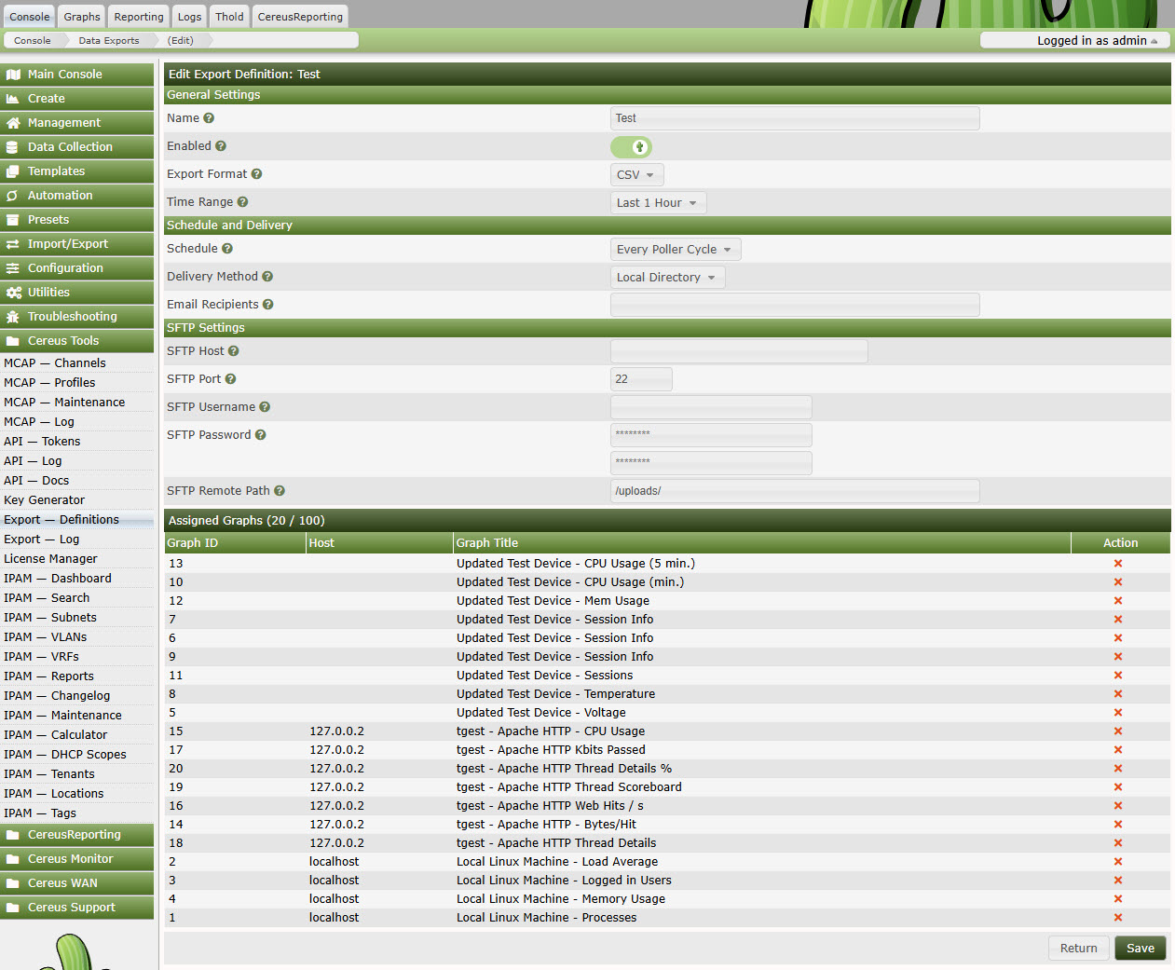Click the Troubleshooting icon in sidebar

pyautogui.click(x=12, y=317)
